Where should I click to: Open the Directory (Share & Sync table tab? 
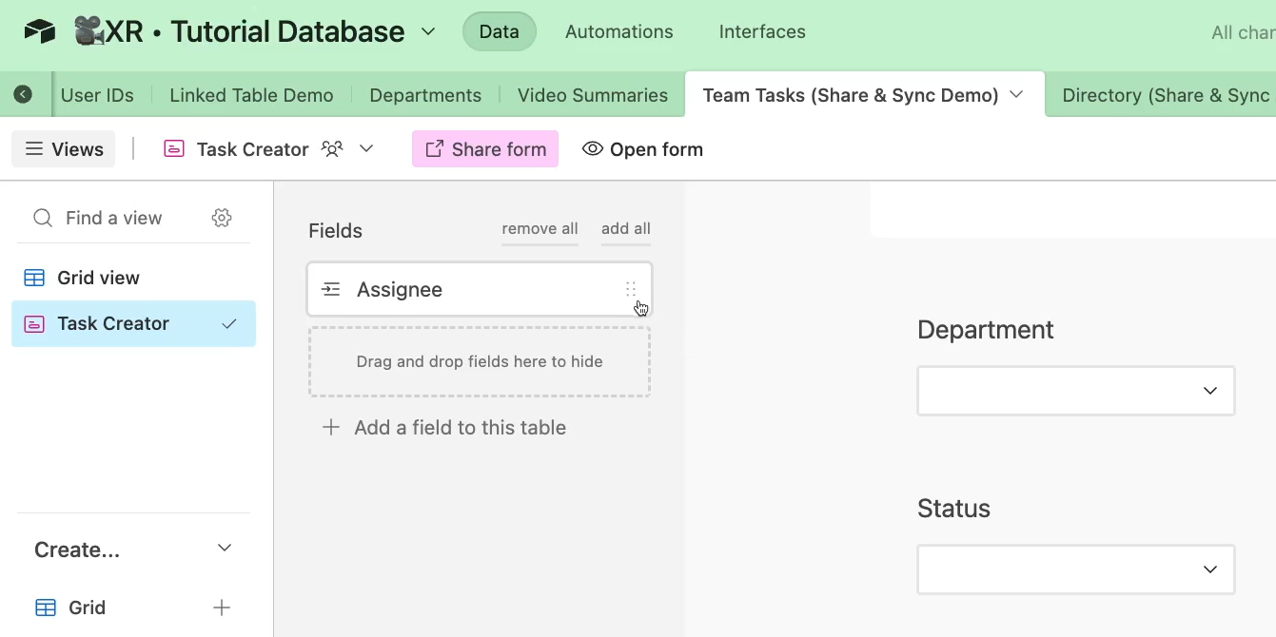coord(1166,95)
